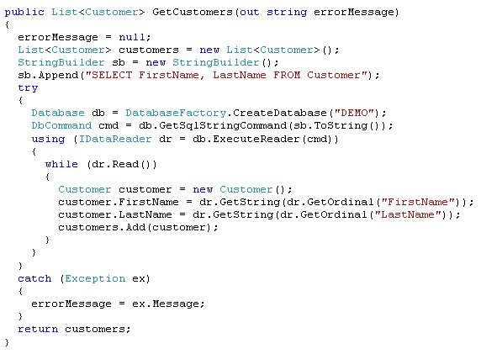Viewport: 481px width, 354px height.
Task: Click the 'try' keyword
Action: pyautogui.click(x=28, y=88)
